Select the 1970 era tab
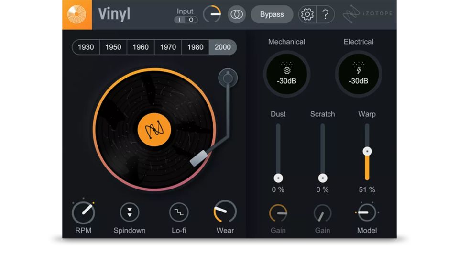This screenshot has height=256, width=459. click(x=168, y=47)
